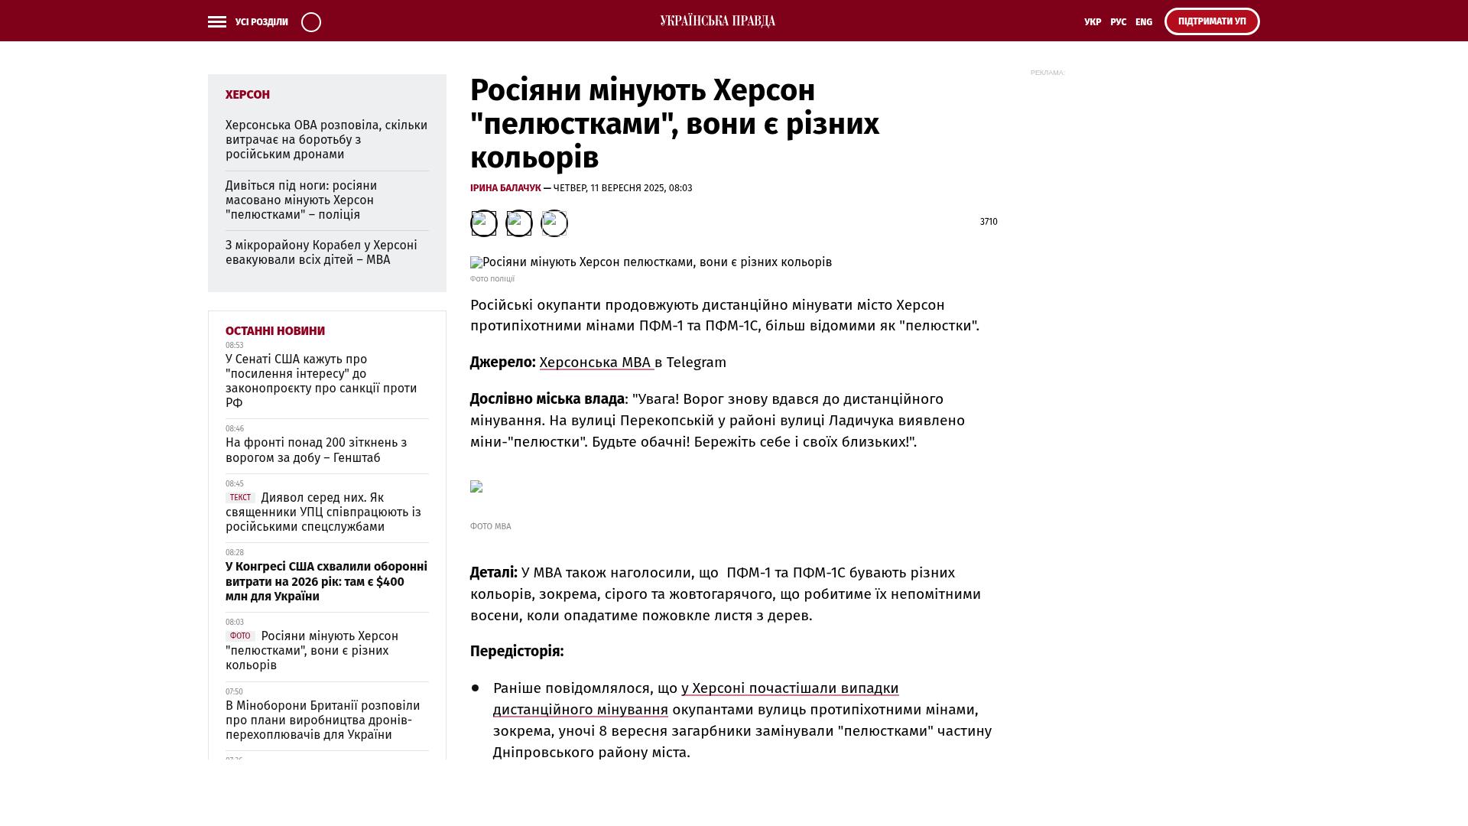
Task: Open the Херсонська МВА source link
Action: point(596,363)
